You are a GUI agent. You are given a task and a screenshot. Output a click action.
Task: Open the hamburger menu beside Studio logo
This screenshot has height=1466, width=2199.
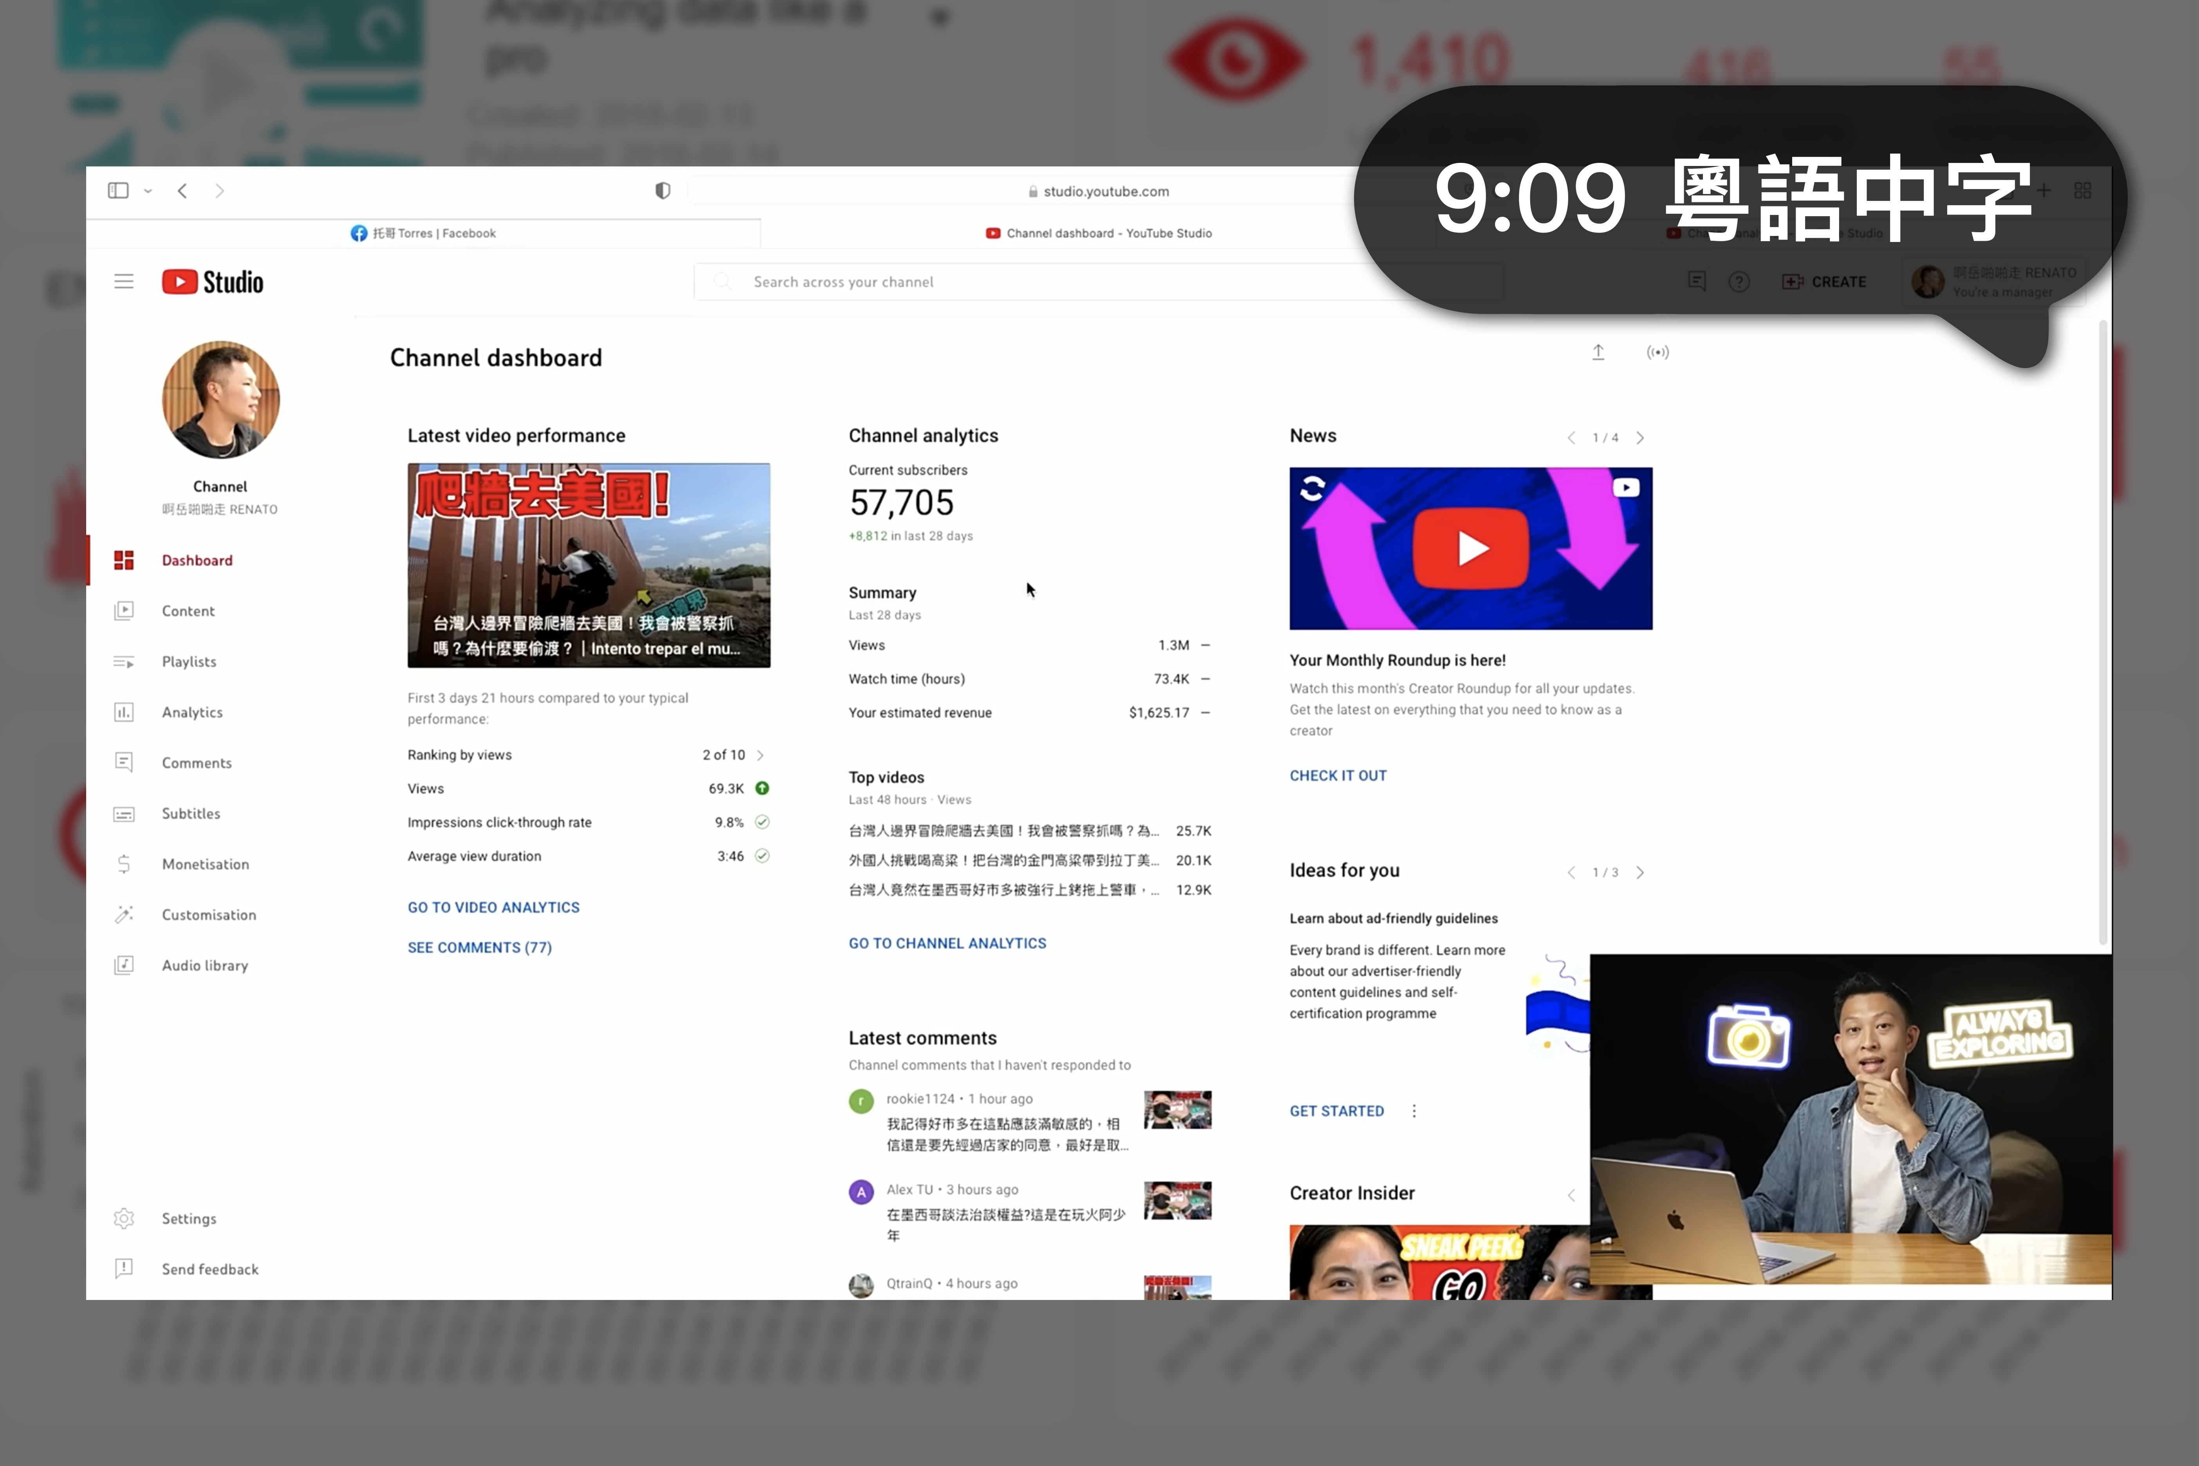tap(123, 282)
